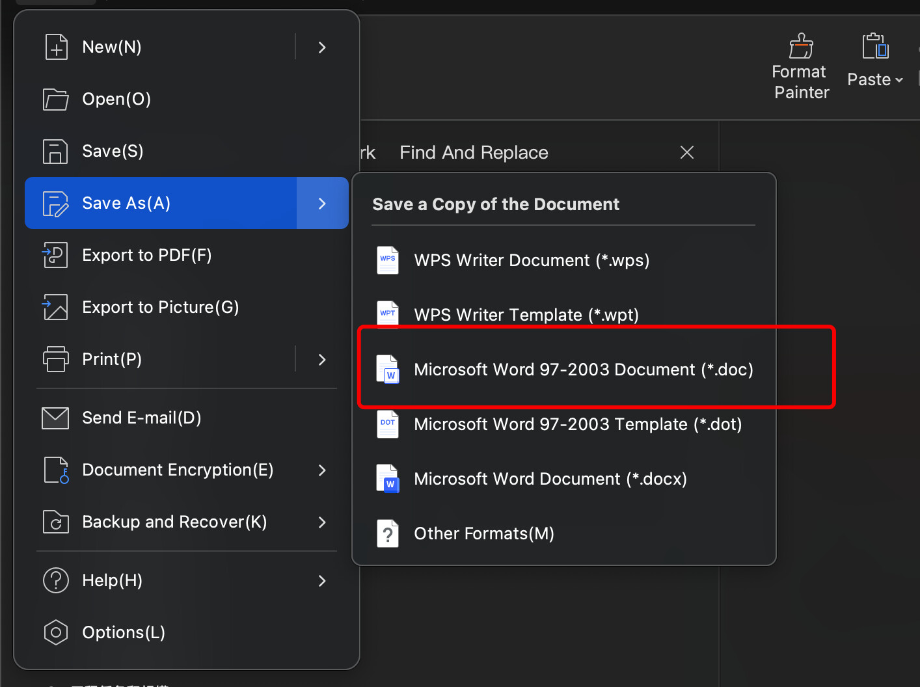The height and width of the screenshot is (687, 920).
Task: Choose Save(S) from the file menu
Action: 113,151
